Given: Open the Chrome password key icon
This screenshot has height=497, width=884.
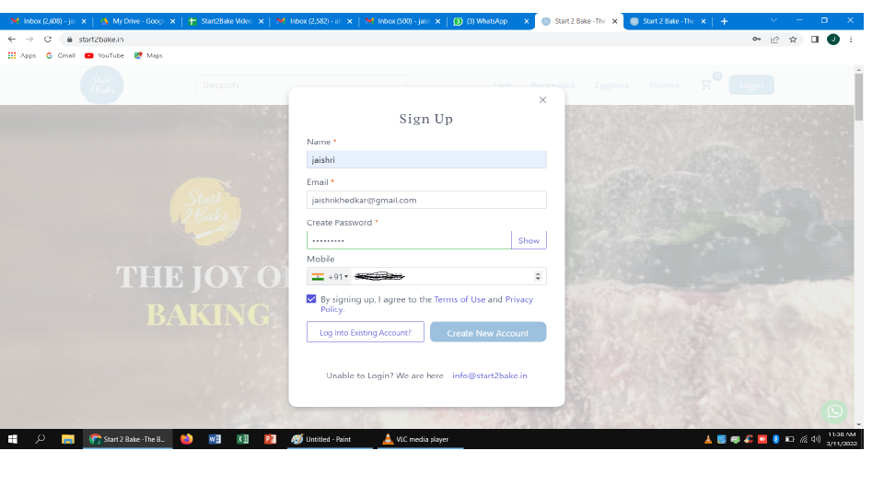Looking at the screenshot, I should (x=757, y=40).
